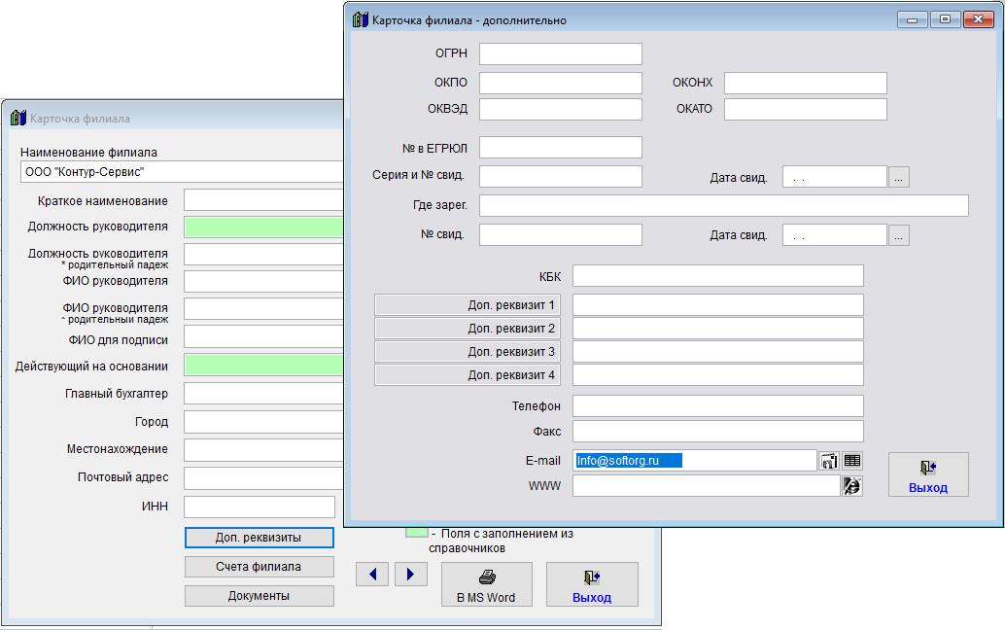The height and width of the screenshot is (630, 1005).
Task: Click the Наименование филиала field with ООО "Контур-Сервис"
Action: pos(183,172)
